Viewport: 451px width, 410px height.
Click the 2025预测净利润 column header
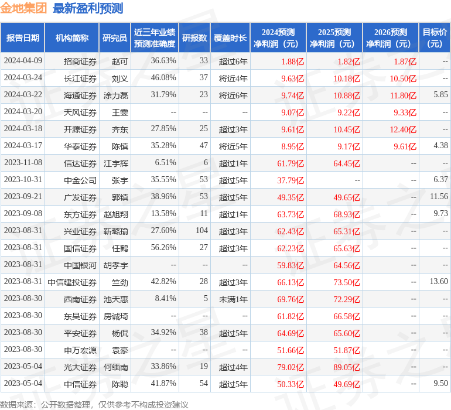(x=334, y=37)
